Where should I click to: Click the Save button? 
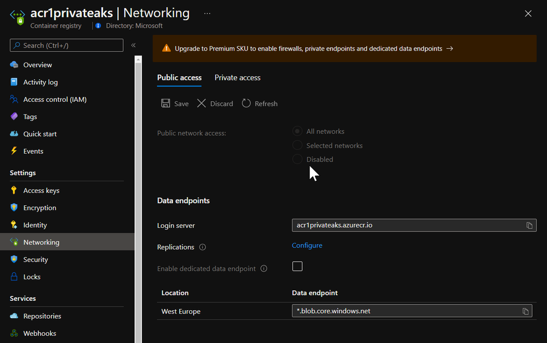[x=175, y=104]
